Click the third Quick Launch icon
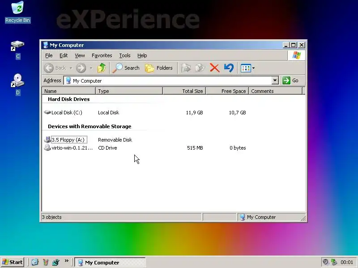The width and height of the screenshot is (358, 268). coord(55,262)
